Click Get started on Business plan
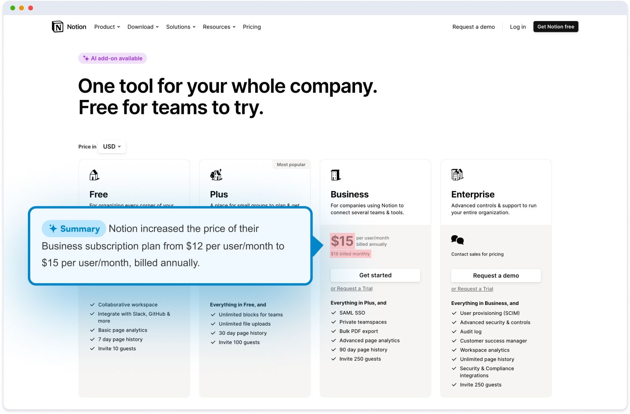The height and width of the screenshot is (414, 630). pos(375,275)
